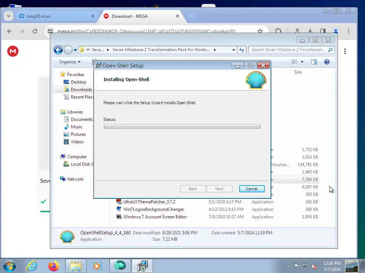Select Network in navigation pane
The image size is (365, 273).
pos(72,179)
